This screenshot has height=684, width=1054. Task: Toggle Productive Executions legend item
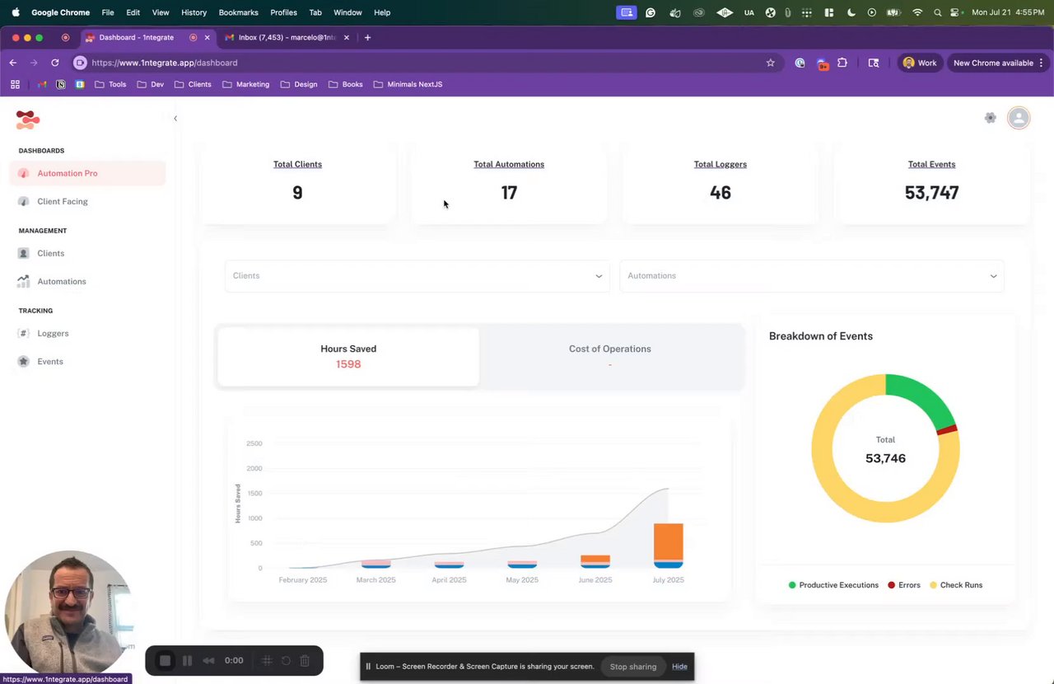(833, 585)
